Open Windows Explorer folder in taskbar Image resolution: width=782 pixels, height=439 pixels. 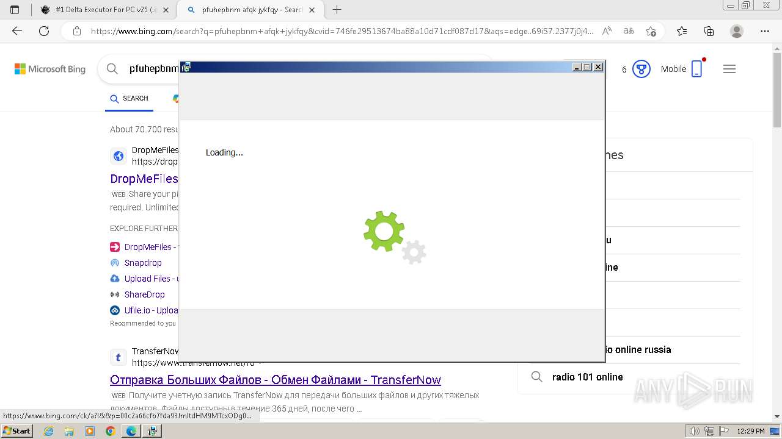[69, 431]
